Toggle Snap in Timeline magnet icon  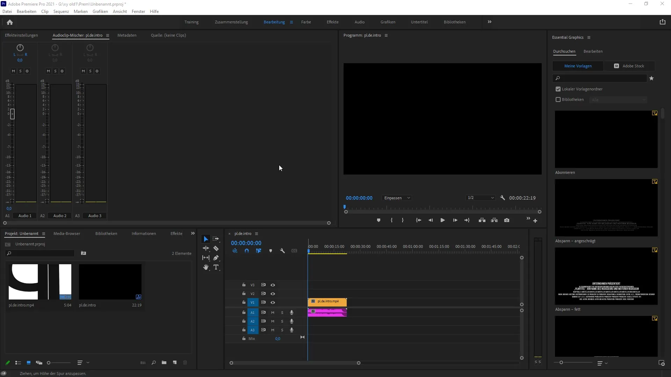[x=247, y=251]
